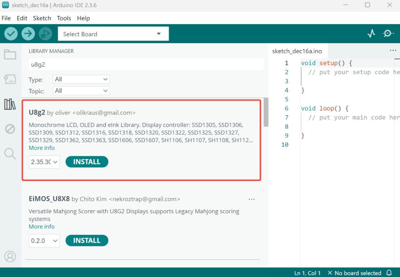Open Boards Manager in the sidebar
This screenshot has width=400, height=277.
click(10, 79)
